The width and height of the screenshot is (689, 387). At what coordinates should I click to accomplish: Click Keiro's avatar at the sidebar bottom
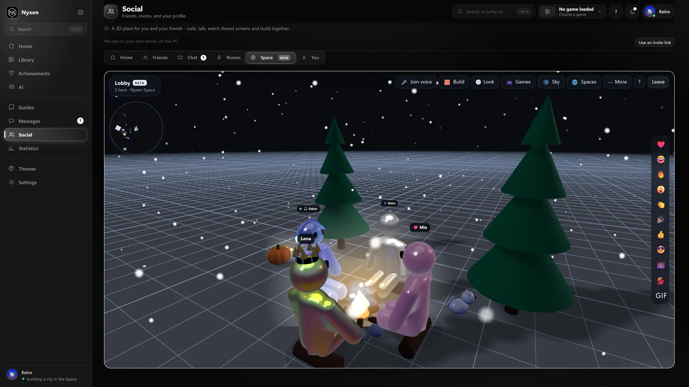point(12,374)
